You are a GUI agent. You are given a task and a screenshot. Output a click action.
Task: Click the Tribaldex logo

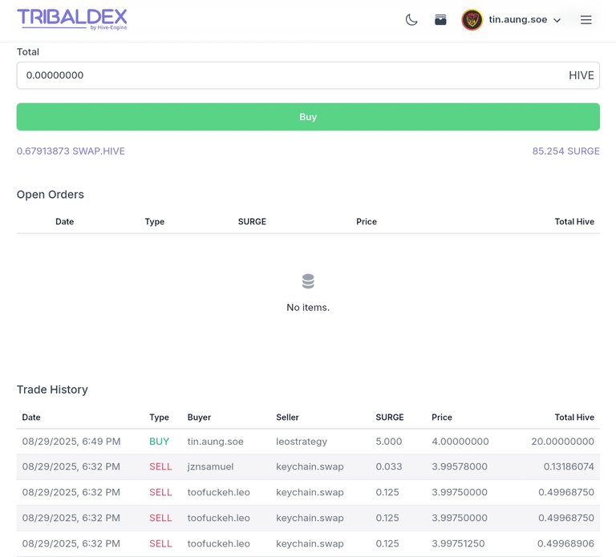coord(72,19)
